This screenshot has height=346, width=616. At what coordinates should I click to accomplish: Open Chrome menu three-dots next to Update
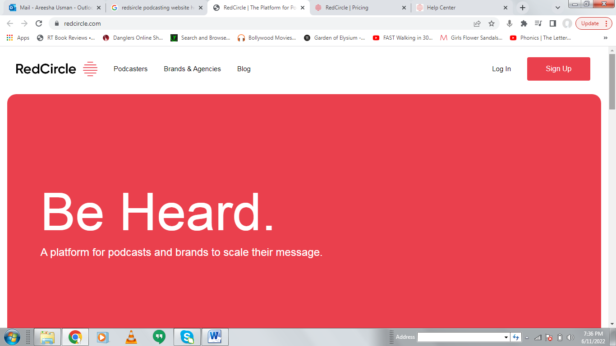coord(606,23)
